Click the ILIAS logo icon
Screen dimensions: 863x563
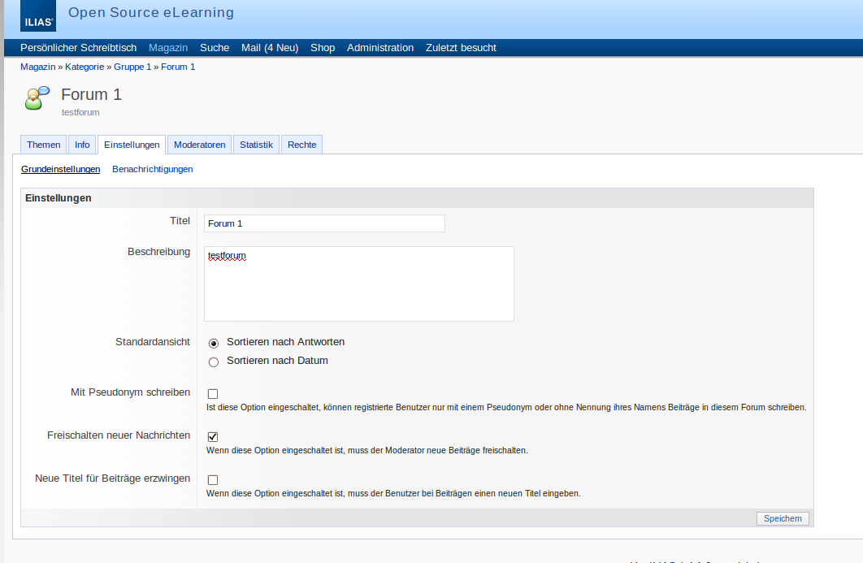[37, 16]
